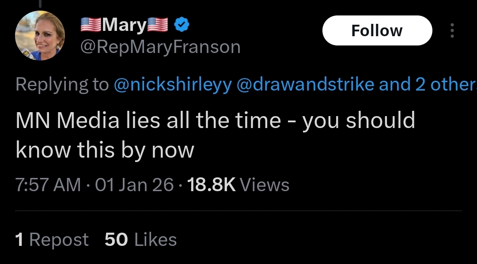The image size is (477, 264).
Task: Open the three-dot more options menu
Action: click(452, 30)
